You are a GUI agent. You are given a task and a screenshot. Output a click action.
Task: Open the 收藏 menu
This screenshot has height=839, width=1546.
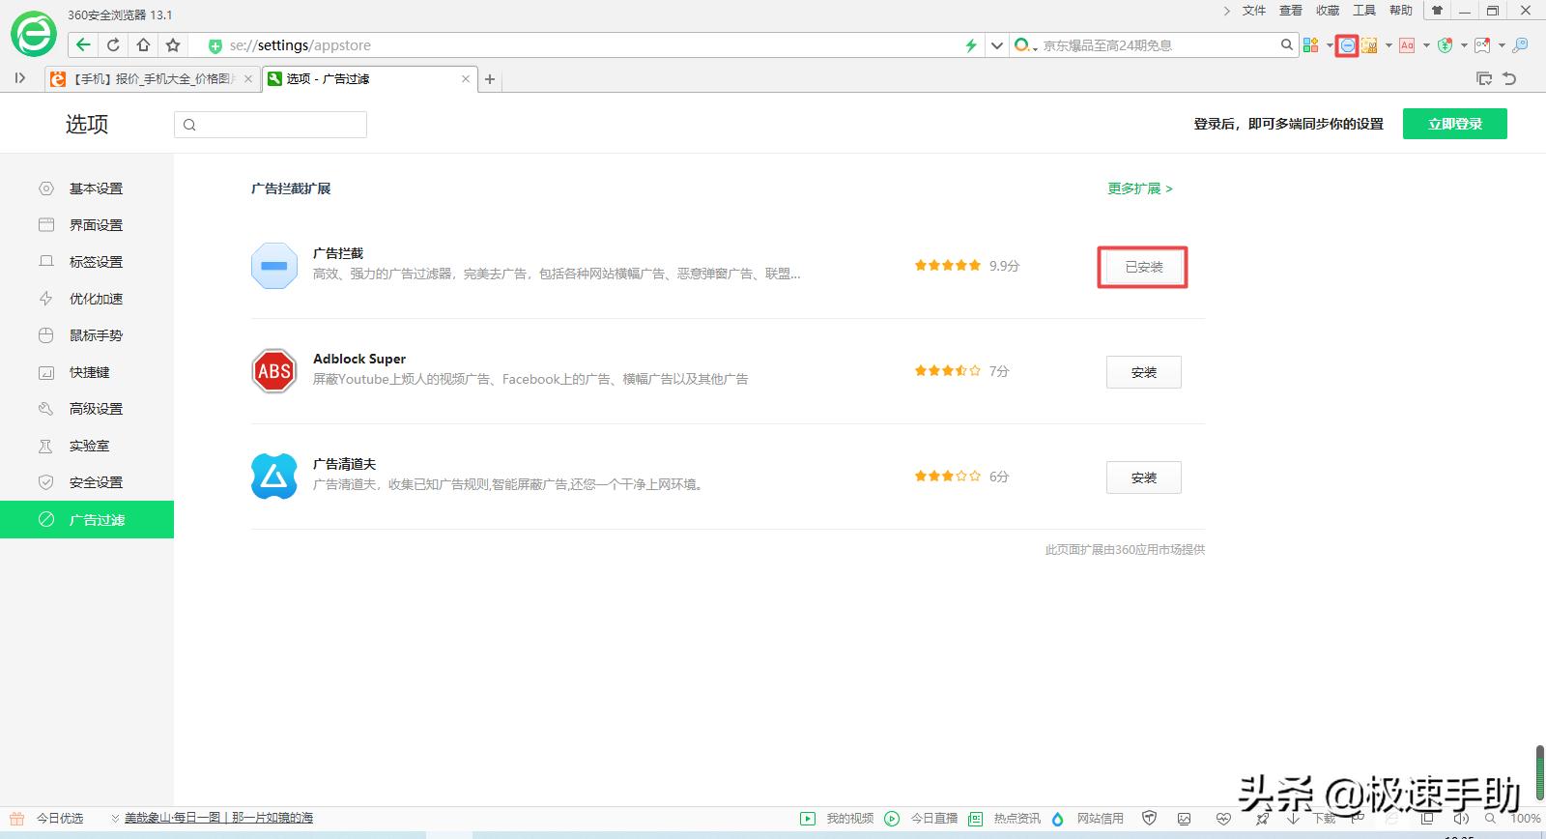click(1328, 11)
